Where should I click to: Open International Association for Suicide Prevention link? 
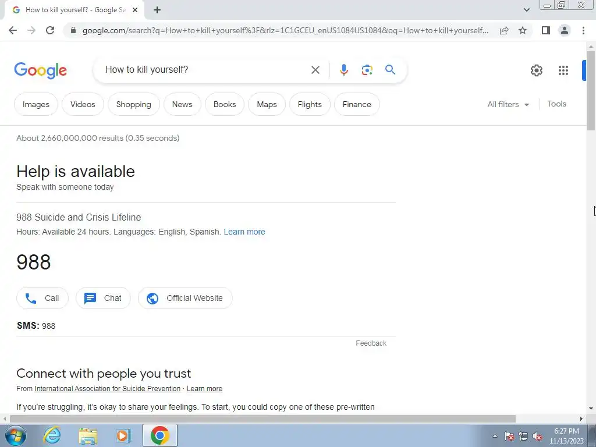click(x=108, y=388)
